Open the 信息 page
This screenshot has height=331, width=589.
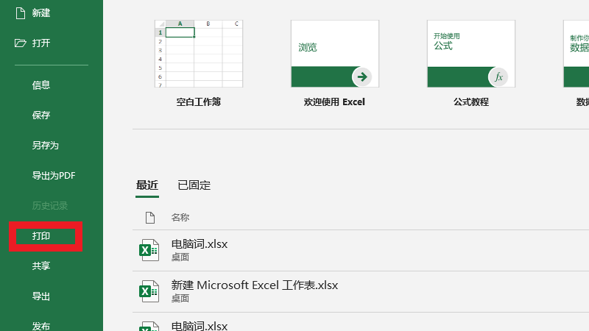tap(41, 85)
